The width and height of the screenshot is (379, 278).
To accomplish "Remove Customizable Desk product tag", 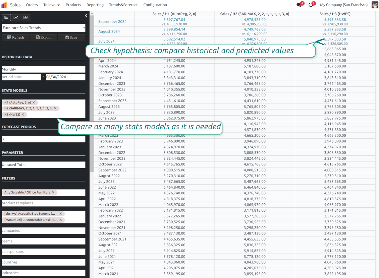I will click(x=61, y=220).
